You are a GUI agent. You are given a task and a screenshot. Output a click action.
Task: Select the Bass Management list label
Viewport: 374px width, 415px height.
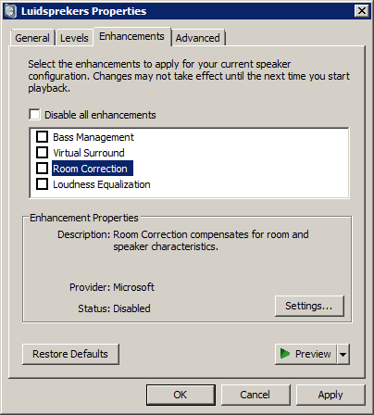(x=93, y=137)
